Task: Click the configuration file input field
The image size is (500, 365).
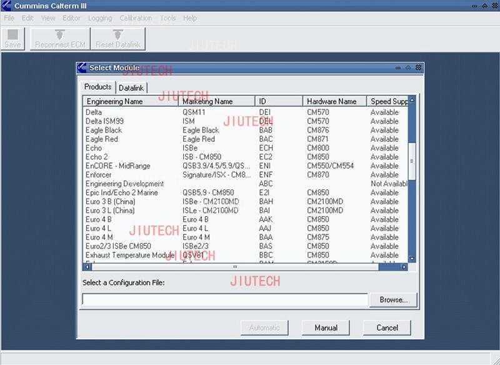Action: [225, 300]
